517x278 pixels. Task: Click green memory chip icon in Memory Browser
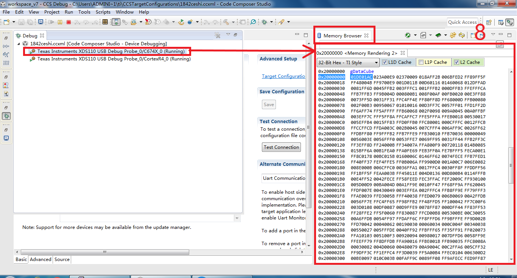coord(438,36)
